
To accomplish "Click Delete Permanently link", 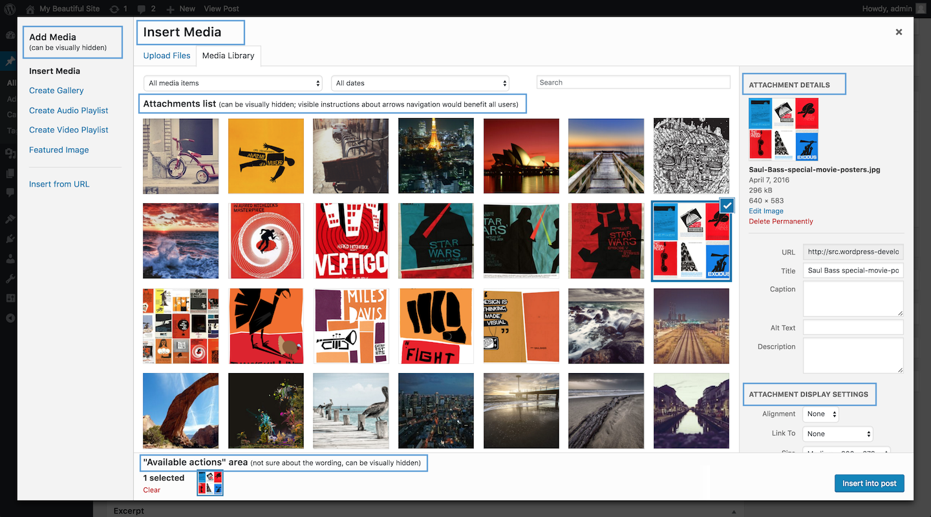I will pos(781,221).
